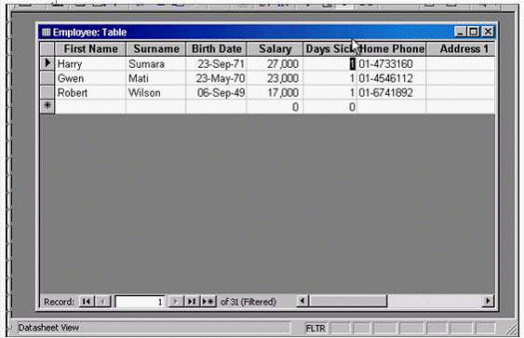This screenshot has width=524, height=338.
Task: Go to first record navigation button
Action: [87, 302]
